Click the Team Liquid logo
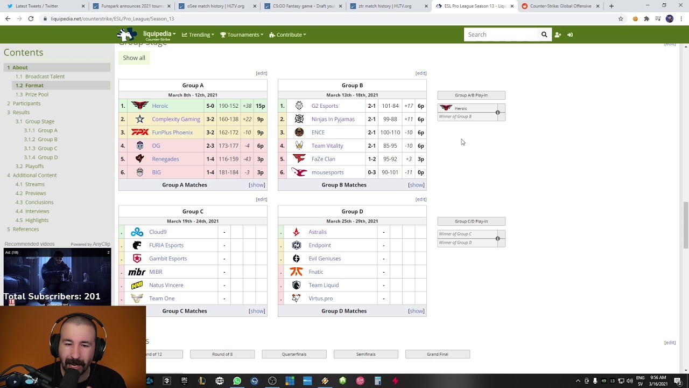This screenshot has width=689, height=388. click(x=296, y=285)
